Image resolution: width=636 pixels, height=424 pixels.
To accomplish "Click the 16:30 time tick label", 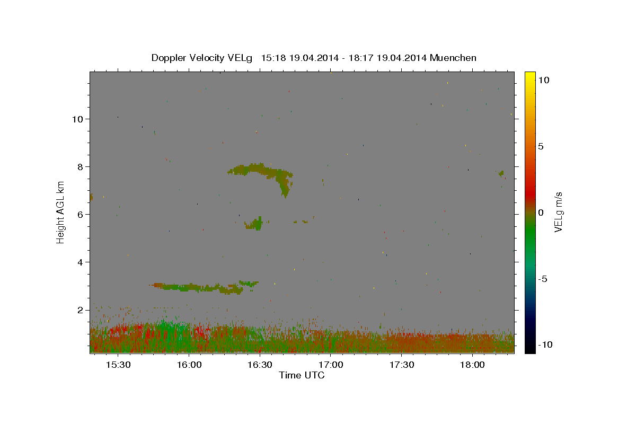I will [x=260, y=365].
